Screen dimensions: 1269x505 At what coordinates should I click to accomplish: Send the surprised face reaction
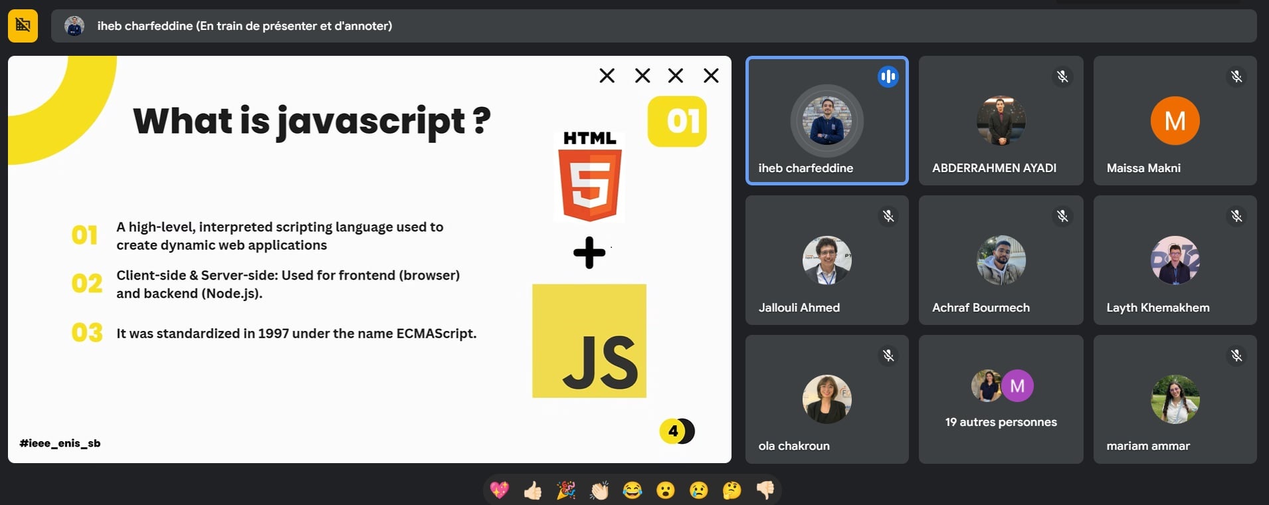click(x=665, y=490)
